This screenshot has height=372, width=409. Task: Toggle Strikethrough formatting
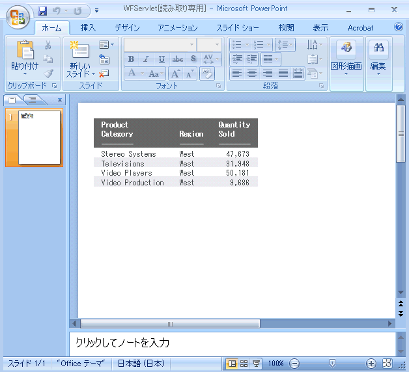[177, 59]
